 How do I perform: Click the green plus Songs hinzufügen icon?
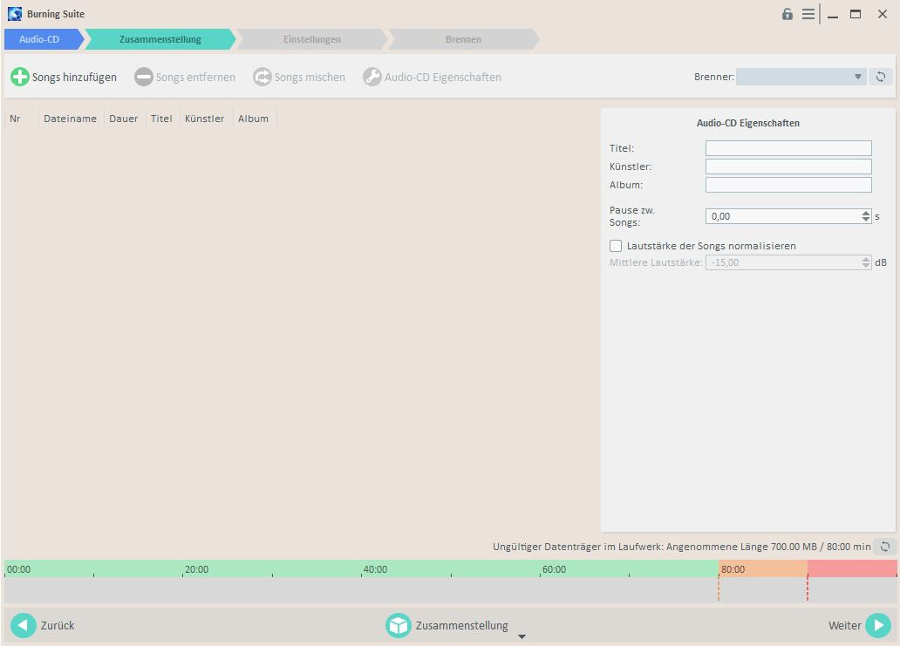[19, 77]
